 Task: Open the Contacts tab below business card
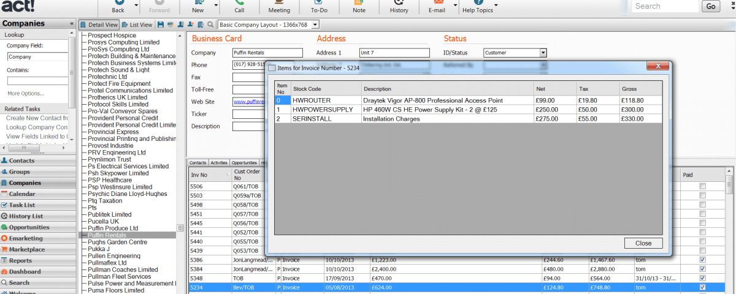(197, 163)
